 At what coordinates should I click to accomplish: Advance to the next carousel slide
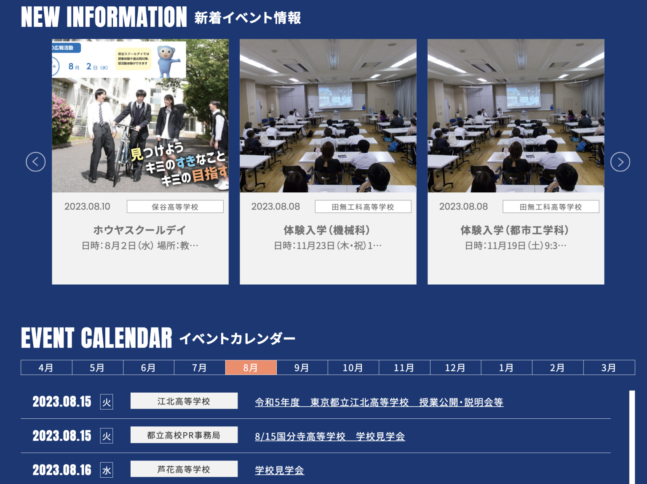click(x=620, y=162)
